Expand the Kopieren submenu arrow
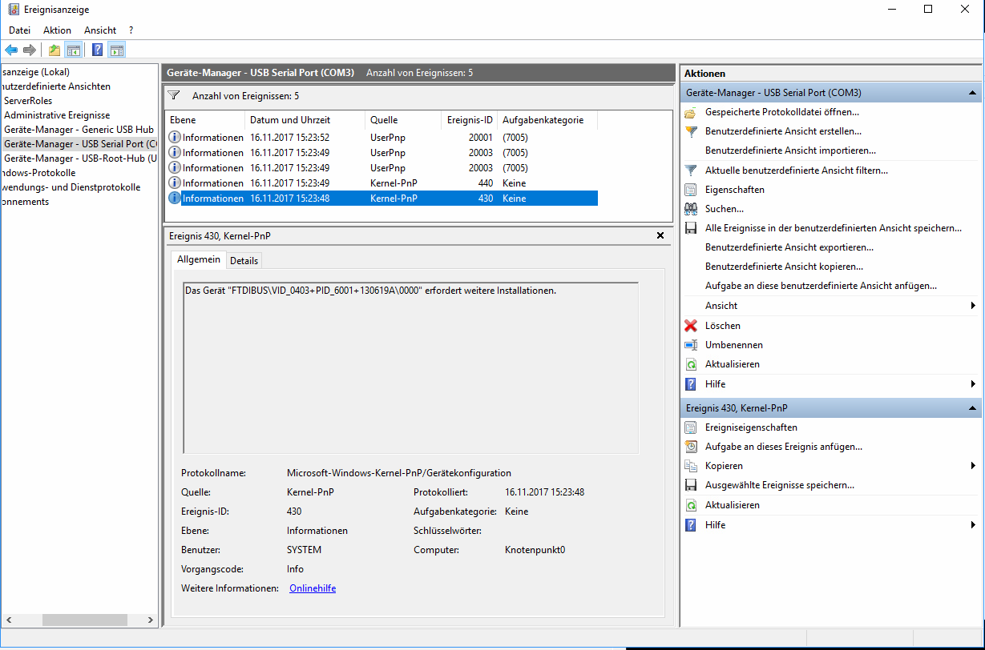 pyautogui.click(x=973, y=466)
